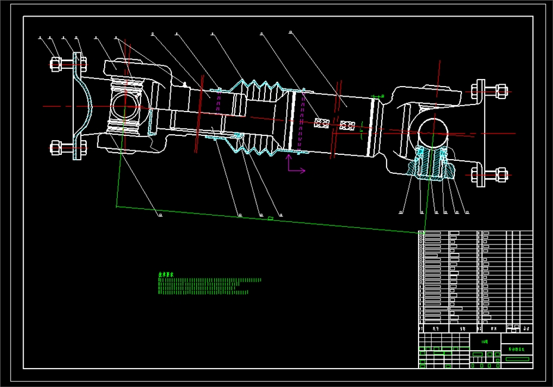Screen dimensions: 553x387
Task: Click the parts list header row
Action: click(476, 328)
